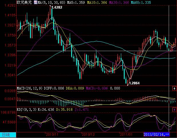Select the 日线 daily period tab
Viewport: 177px width, 138px height.
(x=8, y=135)
